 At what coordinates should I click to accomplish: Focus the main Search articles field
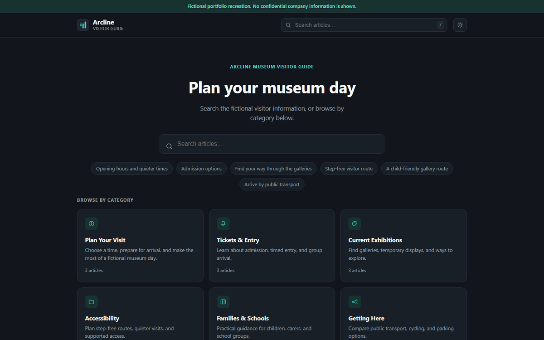click(x=272, y=144)
